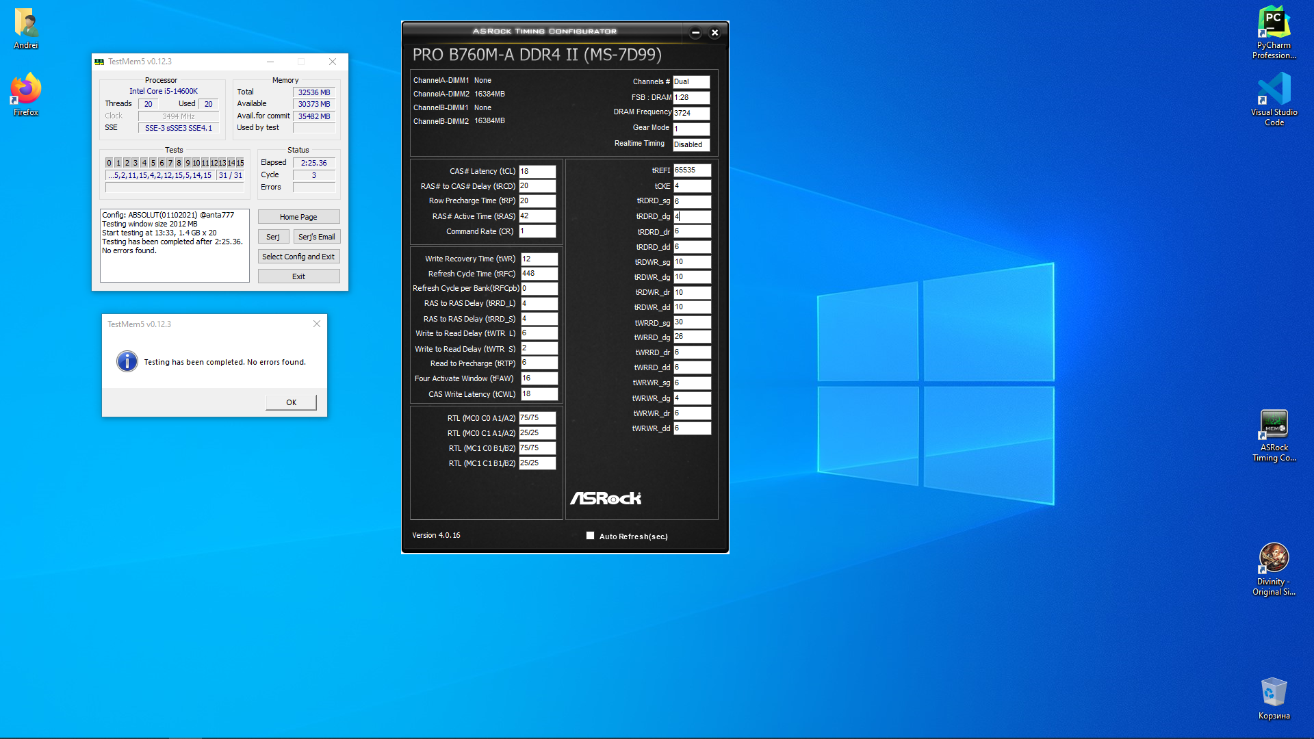Open the Andrei user folder icon

(26, 24)
